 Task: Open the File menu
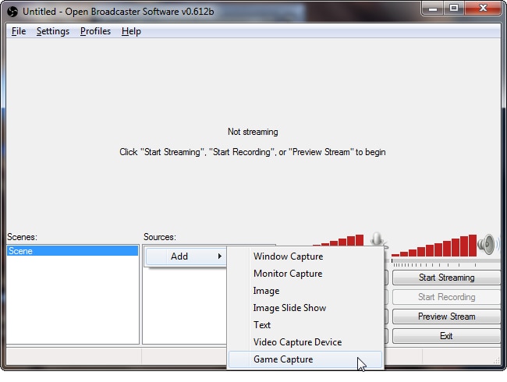[x=19, y=31]
